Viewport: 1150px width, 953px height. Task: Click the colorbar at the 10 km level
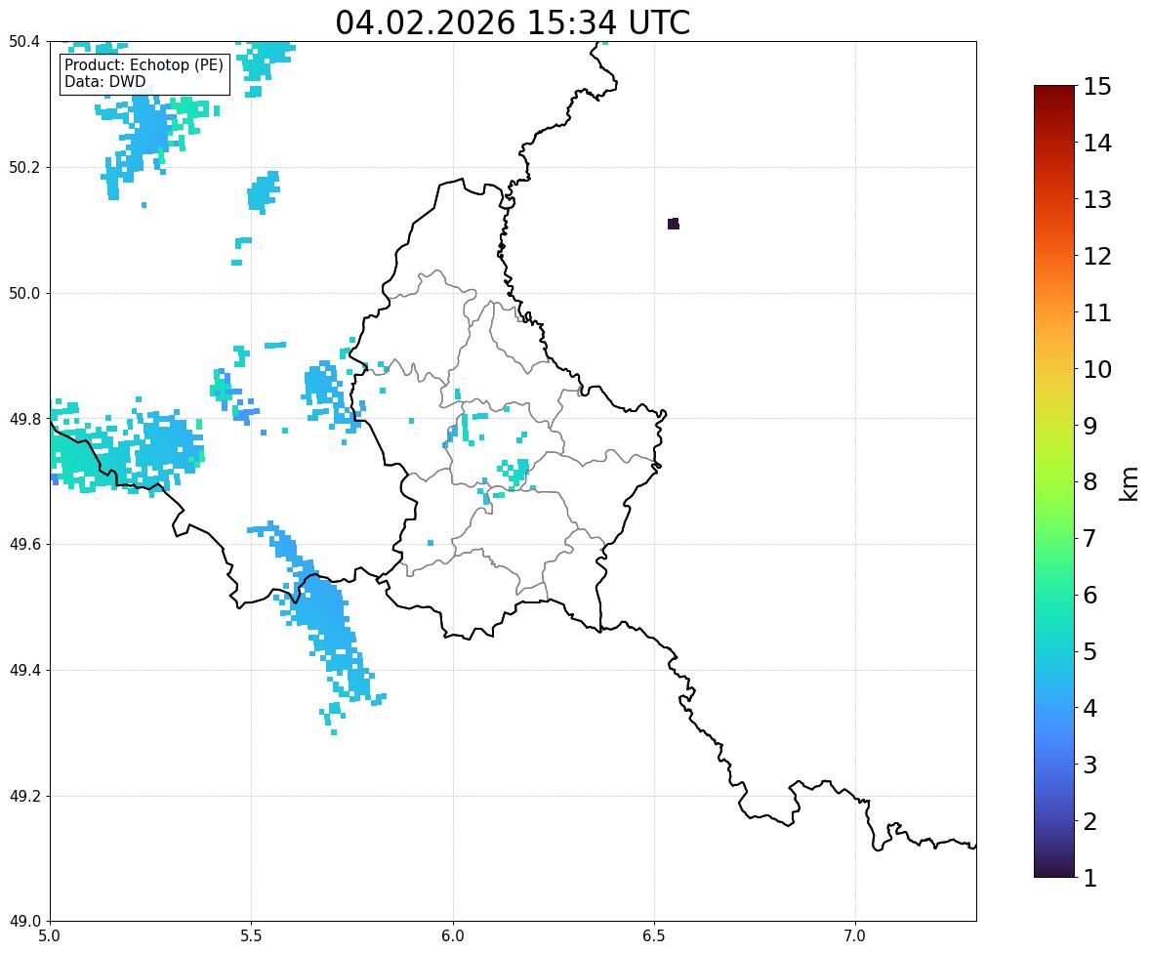(x=1054, y=369)
